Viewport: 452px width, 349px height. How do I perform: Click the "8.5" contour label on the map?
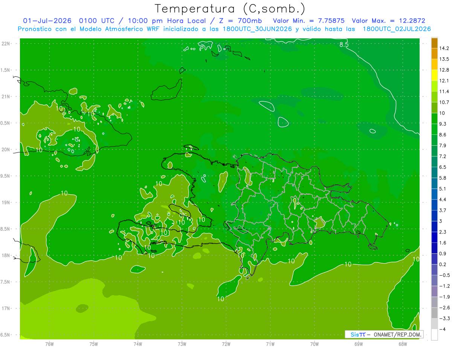pyautogui.click(x=344, y=45)
